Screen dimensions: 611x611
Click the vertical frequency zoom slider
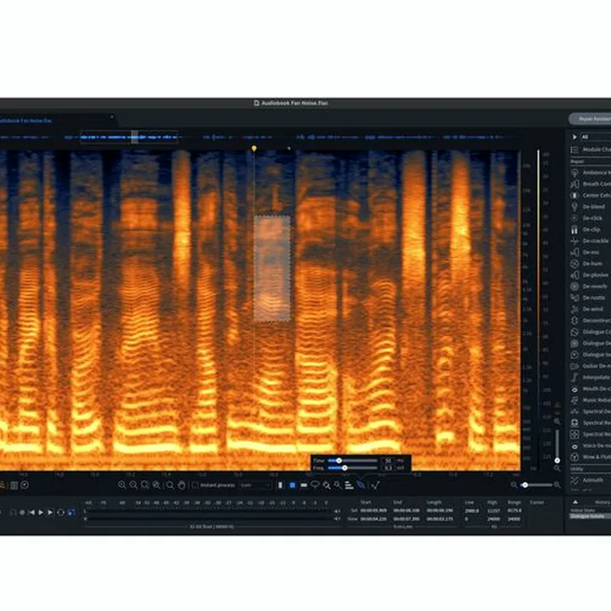pos(558,446)
